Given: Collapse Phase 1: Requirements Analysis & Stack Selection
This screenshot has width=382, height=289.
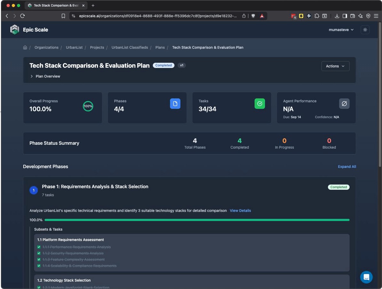Looking at the screenshot, I should [95, 187].
